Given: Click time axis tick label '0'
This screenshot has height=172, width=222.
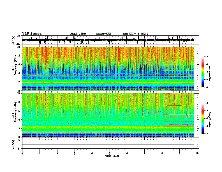Looking at the screenshot, I should click(x=22, y=153).
